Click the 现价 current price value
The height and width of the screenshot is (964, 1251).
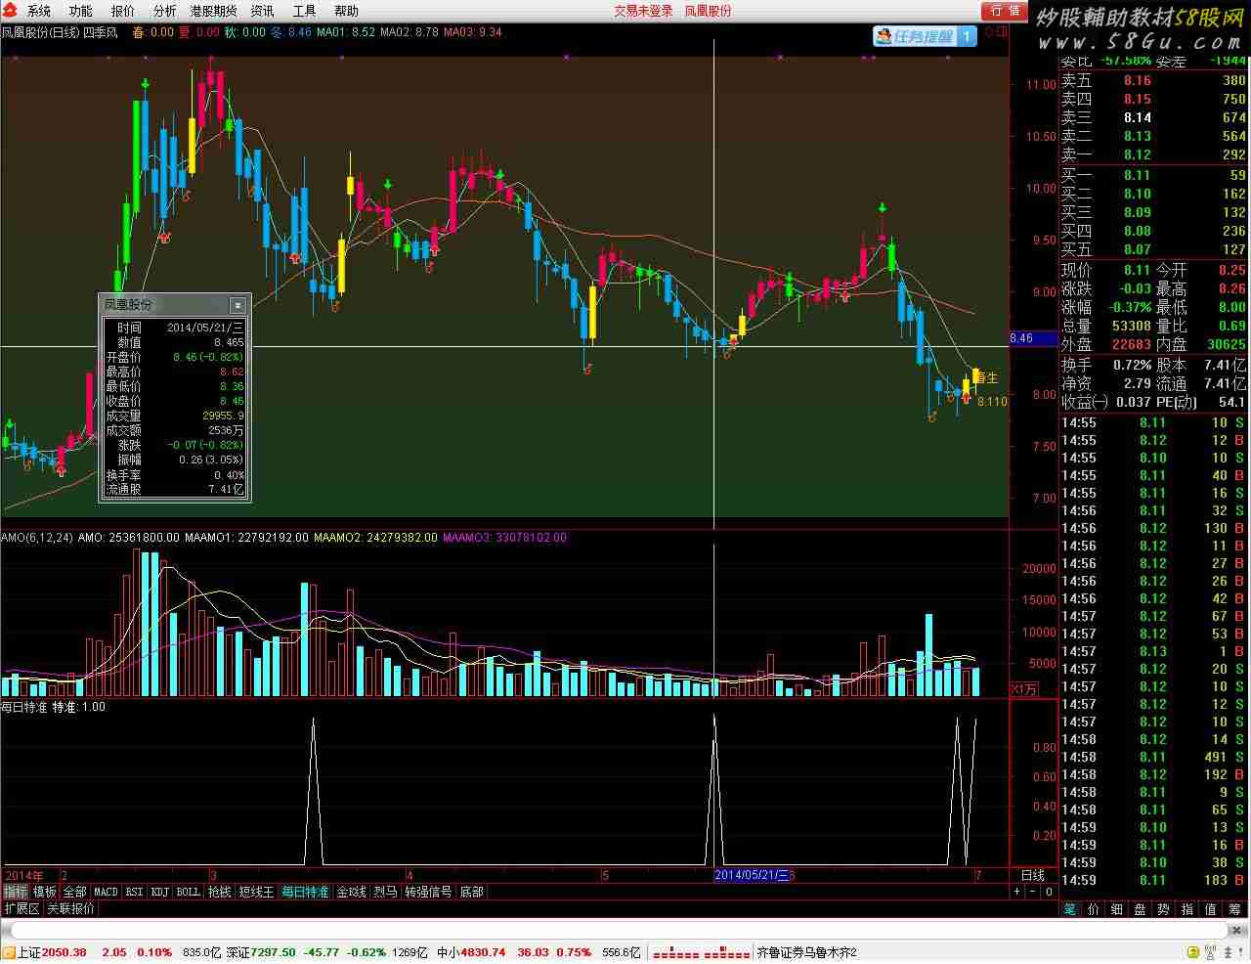1137,270
